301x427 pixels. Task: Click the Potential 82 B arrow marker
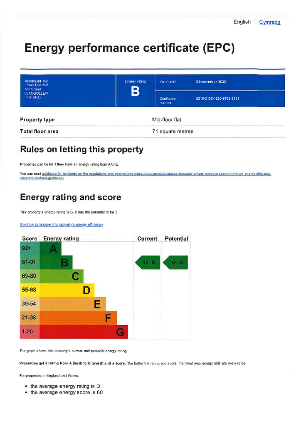(175, 263)
